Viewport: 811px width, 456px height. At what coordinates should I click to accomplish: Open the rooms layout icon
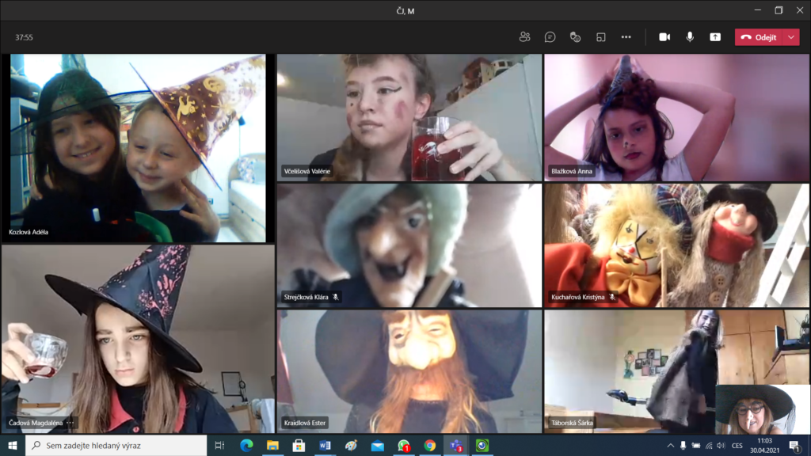pyautogui.click(x=600, y=37)
